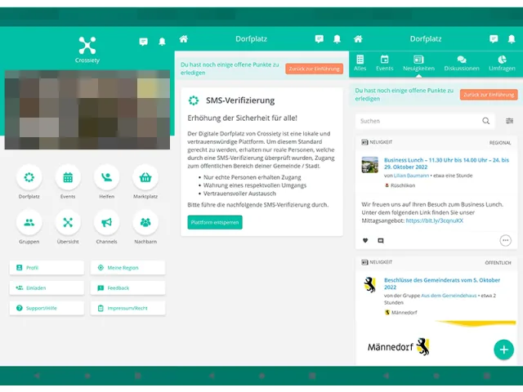Viewport: 523px width, 392px height.
Task: Click the blurred profile cover image
Action: click(x=87, y=109)
